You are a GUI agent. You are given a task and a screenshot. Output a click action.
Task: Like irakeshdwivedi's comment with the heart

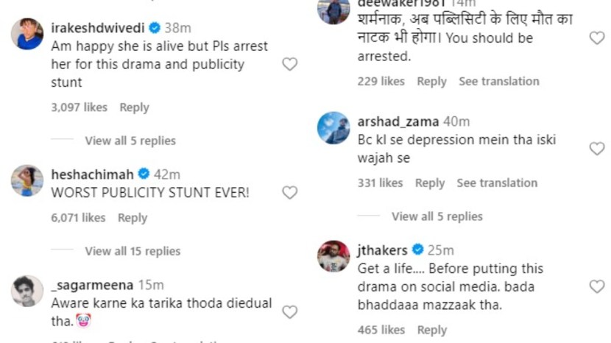290,64
